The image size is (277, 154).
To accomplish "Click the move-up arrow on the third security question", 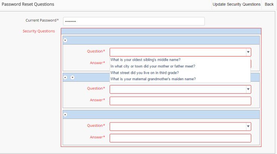I will click(x=65, y=114).
